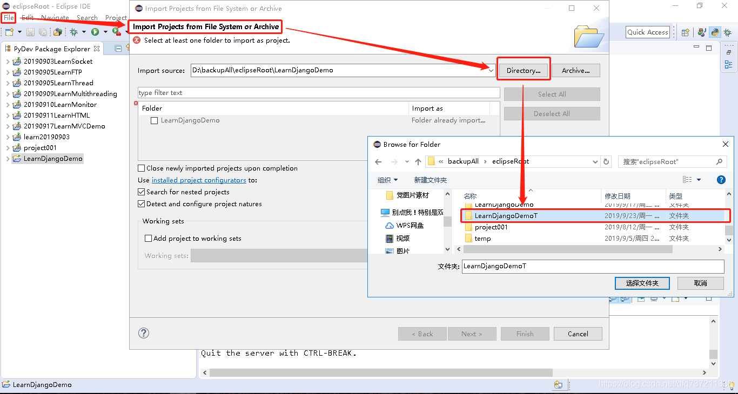The image size is (738, 394).
Task: Check the LearnDjangoDemo folder checkbox
Action: 154,120
